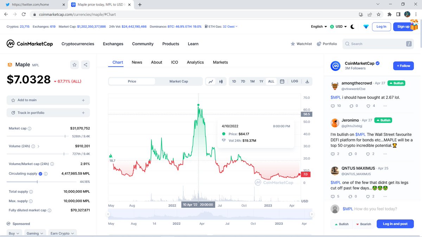Open the English language dropdown
The width and height of the screenshot is (422, 237).
[x=319, y=26]
